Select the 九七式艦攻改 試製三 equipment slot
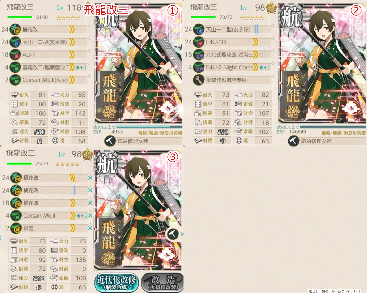This screenshot has width=367, height=293. click(232, 55)
